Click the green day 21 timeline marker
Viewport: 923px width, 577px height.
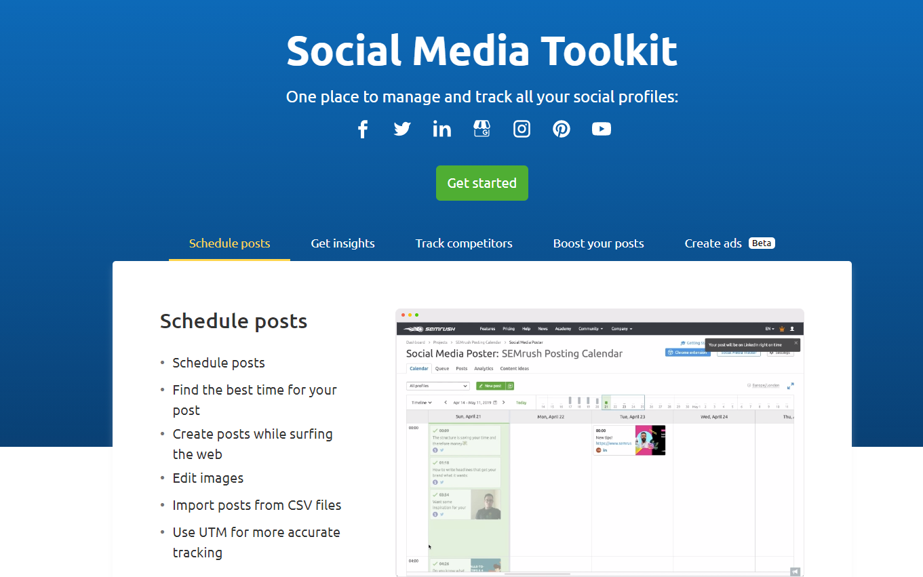[x=606, y=403]
